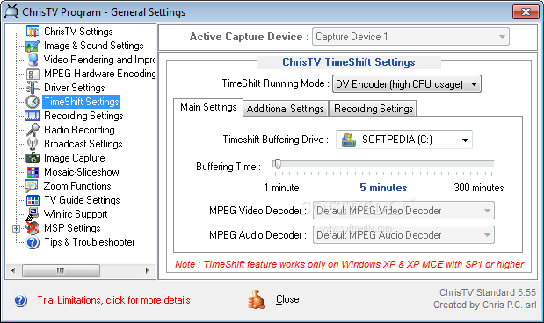This screenshot has width=544, height=323.
Task: Switch to the Main Settings tab
Action: click(208, 107)
